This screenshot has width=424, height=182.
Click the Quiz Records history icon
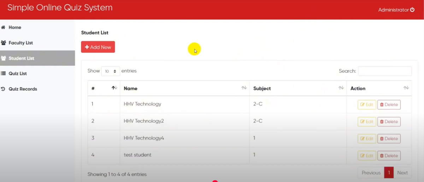tap(4, 89)
